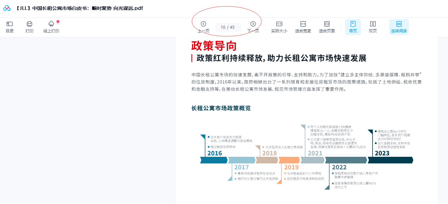Switch to 双页 double page mode
Screen dimensions: 448x204
click(373, 27)
